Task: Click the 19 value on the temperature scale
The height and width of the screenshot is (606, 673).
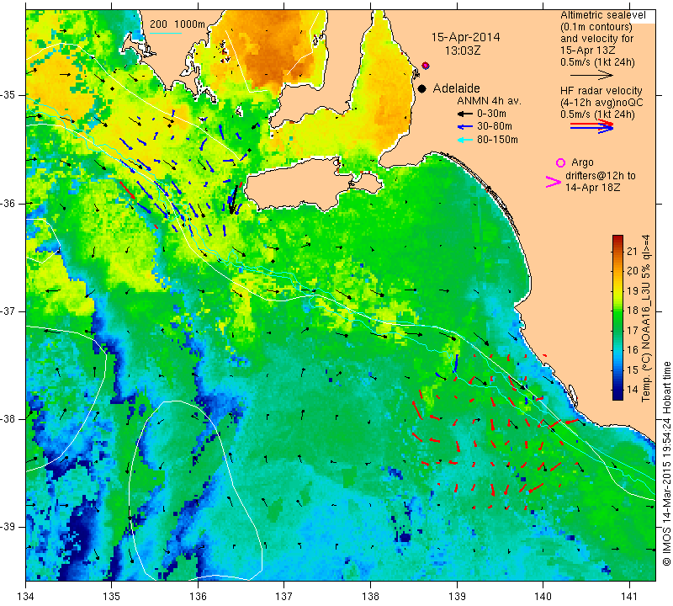Action: click(x=633, y=290)
